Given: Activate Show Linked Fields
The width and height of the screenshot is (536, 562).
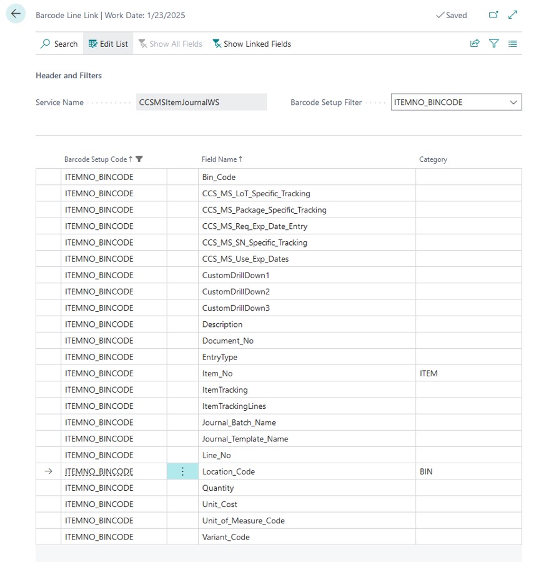Looking at the screenshot, I should pyautogui.click(x=251, y=44).
